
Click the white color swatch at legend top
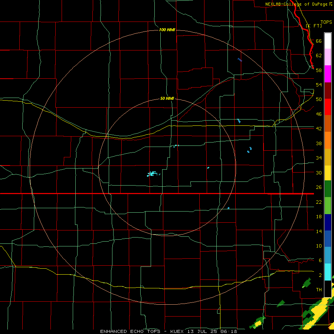328,41
